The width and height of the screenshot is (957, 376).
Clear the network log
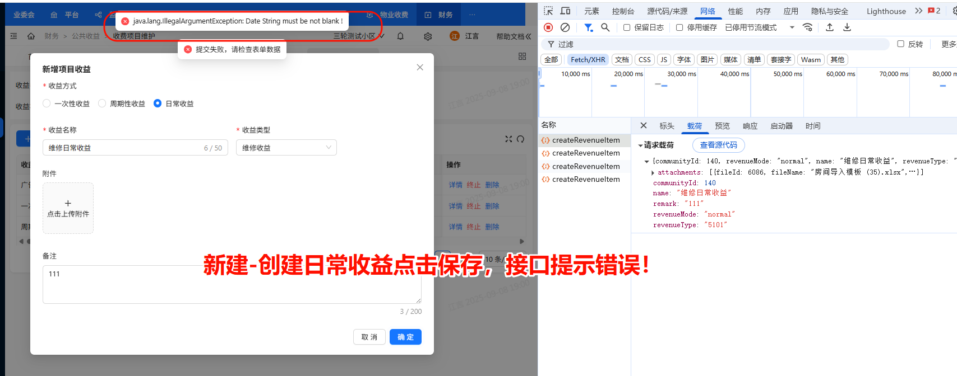(x=565, y=27)
